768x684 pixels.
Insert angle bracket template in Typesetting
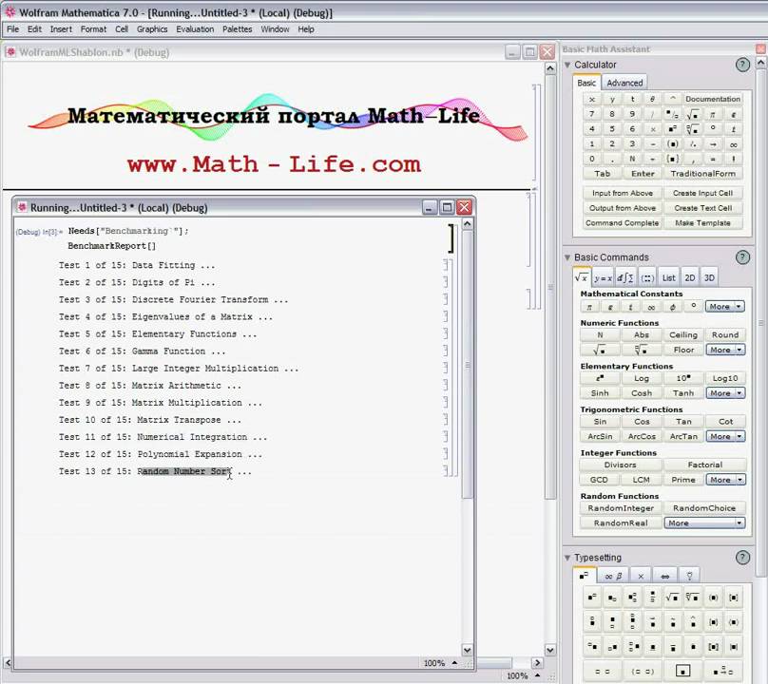coord(733,622)
